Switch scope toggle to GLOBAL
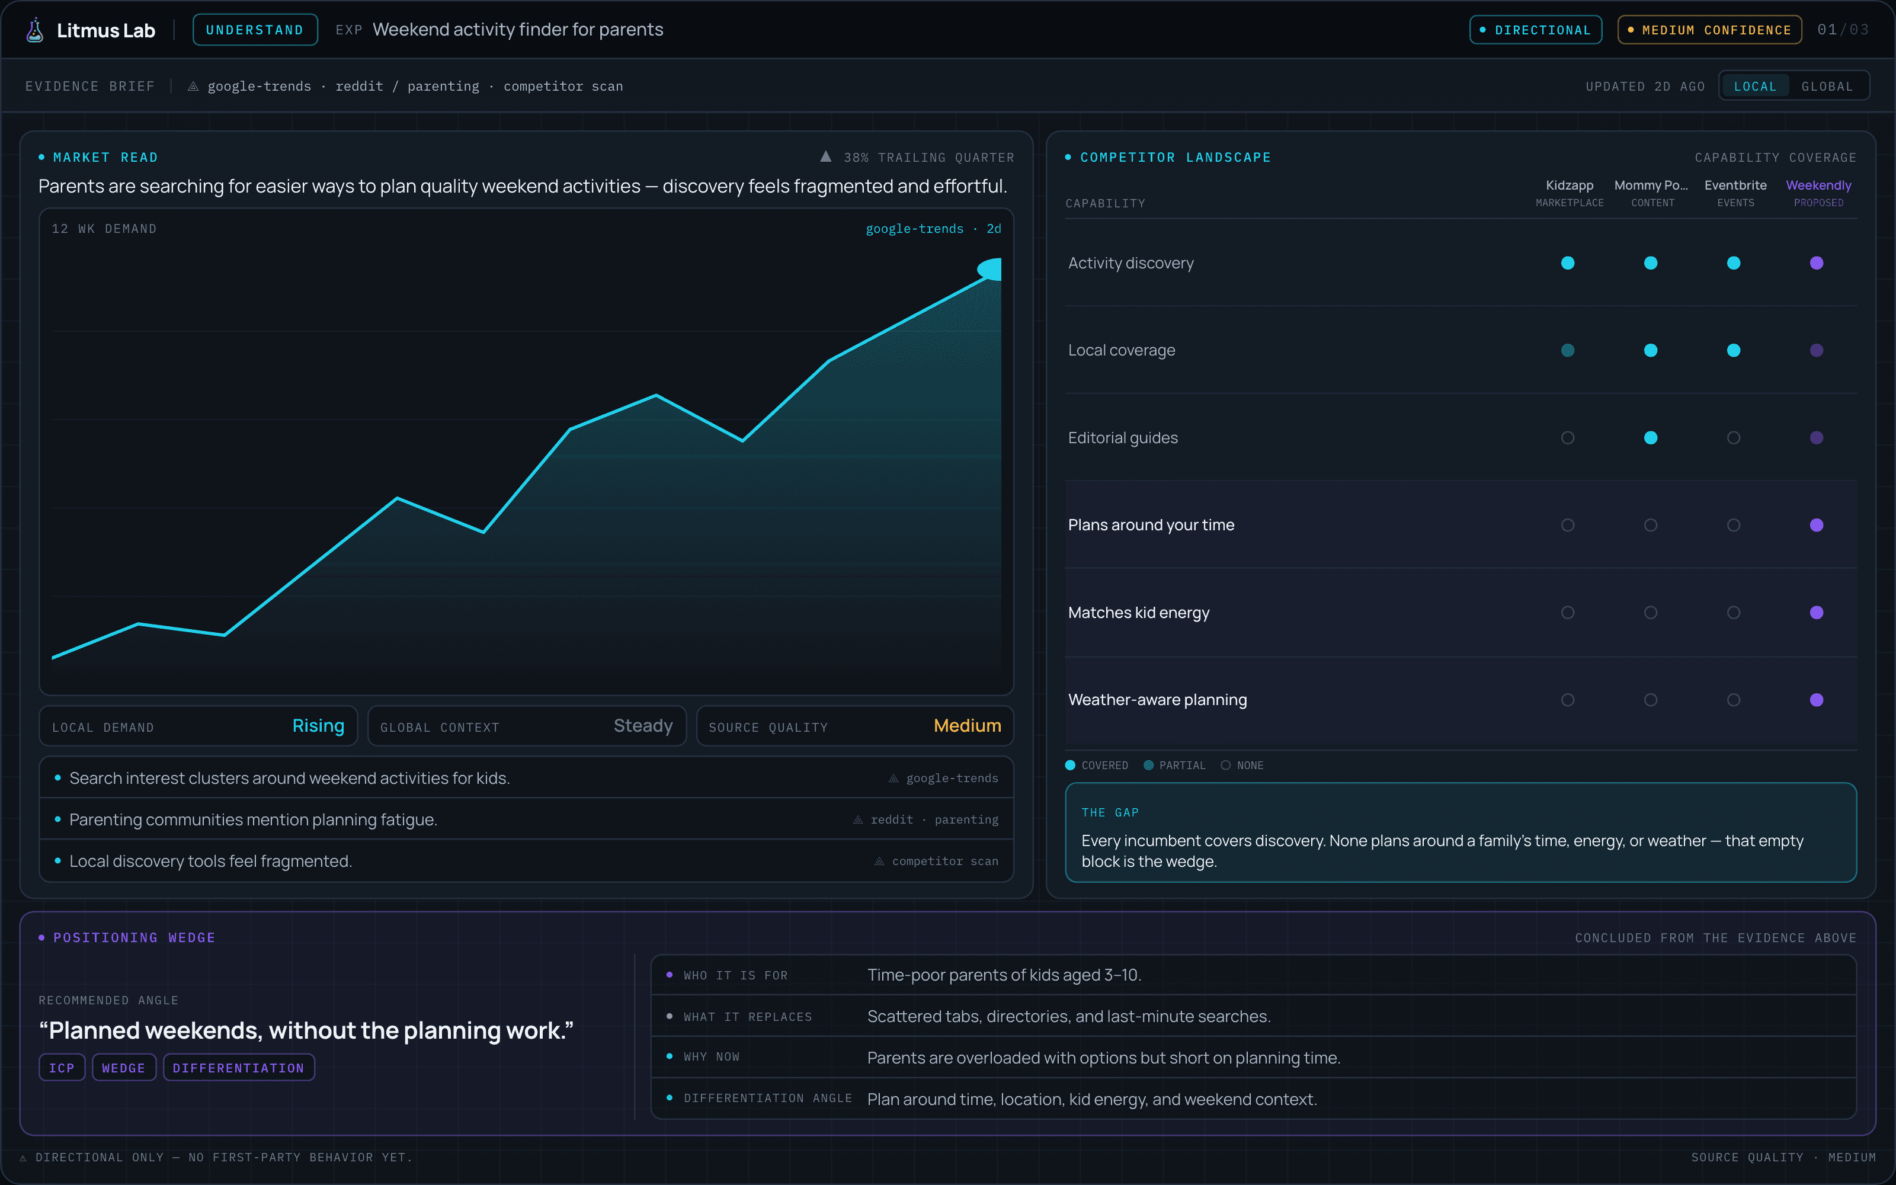Image resolution: width=1896 pixels, height=1185 pixels. click(1827, 87)
